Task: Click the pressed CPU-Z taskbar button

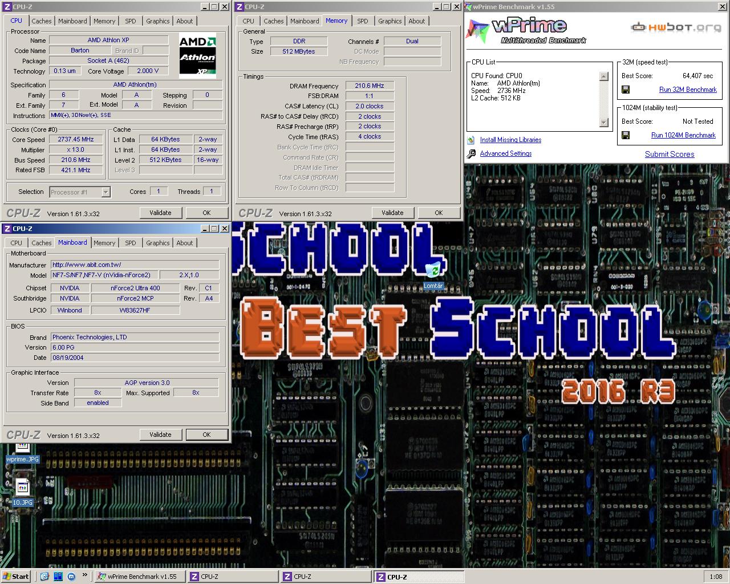Action: (419, 577)
